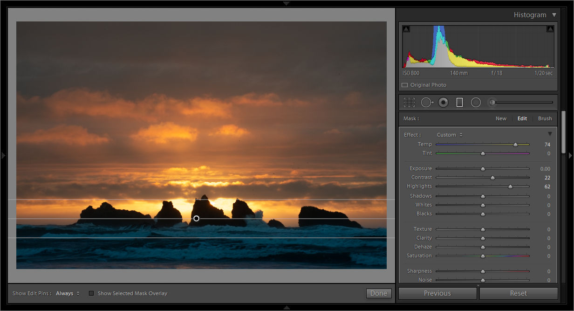The height and width of the screenshot is (311, 574).
Task: Collapse the Effect sliders via disclosure triangle
Action: (550, 133)
